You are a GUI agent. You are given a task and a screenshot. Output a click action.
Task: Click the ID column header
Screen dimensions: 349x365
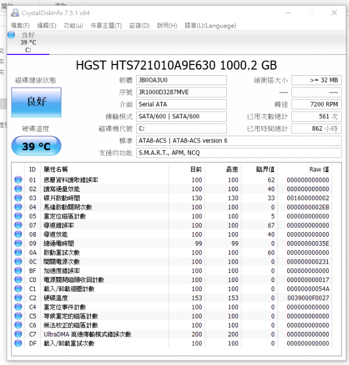click(x=32, y=169)
